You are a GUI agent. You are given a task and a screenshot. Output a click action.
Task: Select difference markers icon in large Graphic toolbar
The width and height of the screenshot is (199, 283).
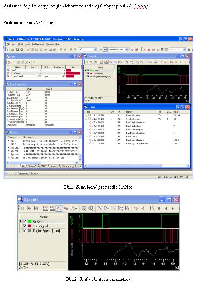[x=36, y=208]
